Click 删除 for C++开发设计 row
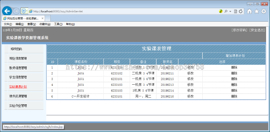 pyautogui.click(x=234, y=96)
